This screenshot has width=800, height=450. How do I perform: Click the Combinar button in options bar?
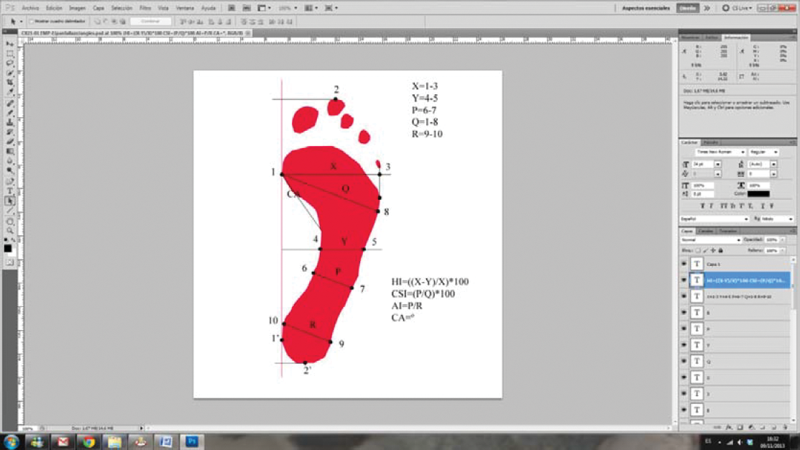coord(150,22)
